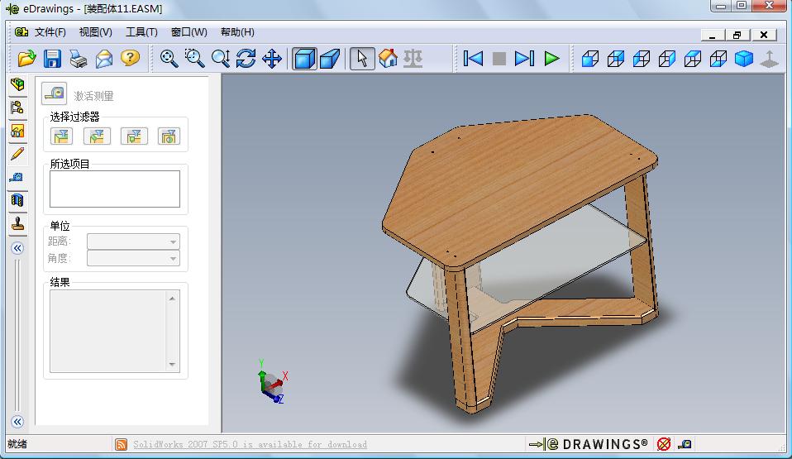The width and height of the screenshot is (792, 459).
Task: Choose the Select arrow tool
Action: click(x=362, y=59)
